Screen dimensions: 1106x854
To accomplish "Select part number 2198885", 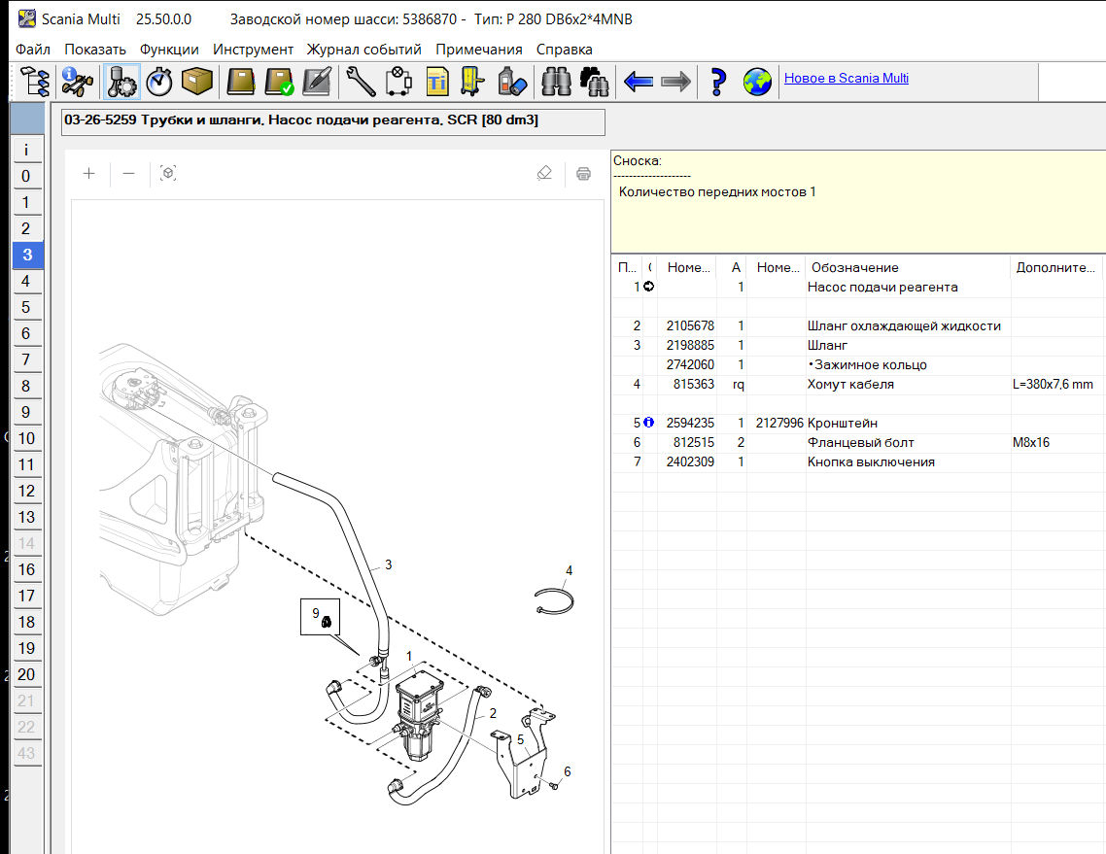I will [690, 346].
